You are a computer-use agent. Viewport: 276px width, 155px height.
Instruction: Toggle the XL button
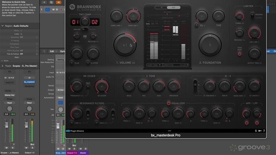click(x=197, y=25)
